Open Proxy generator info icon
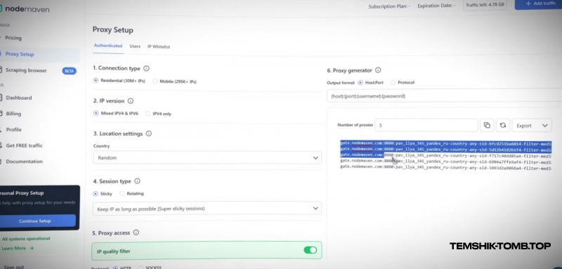The height and width of the screenshot is (269, 562). [x=378, y=70]
